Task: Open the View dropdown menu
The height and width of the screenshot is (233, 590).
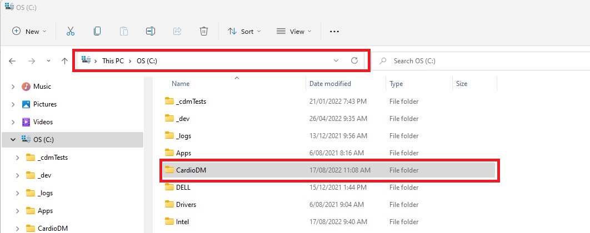Action: (294, 32)
